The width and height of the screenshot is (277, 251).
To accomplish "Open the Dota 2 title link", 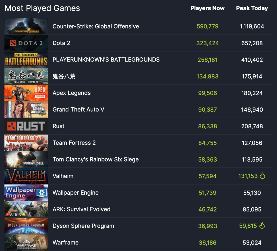I will [x=61, y=43].
